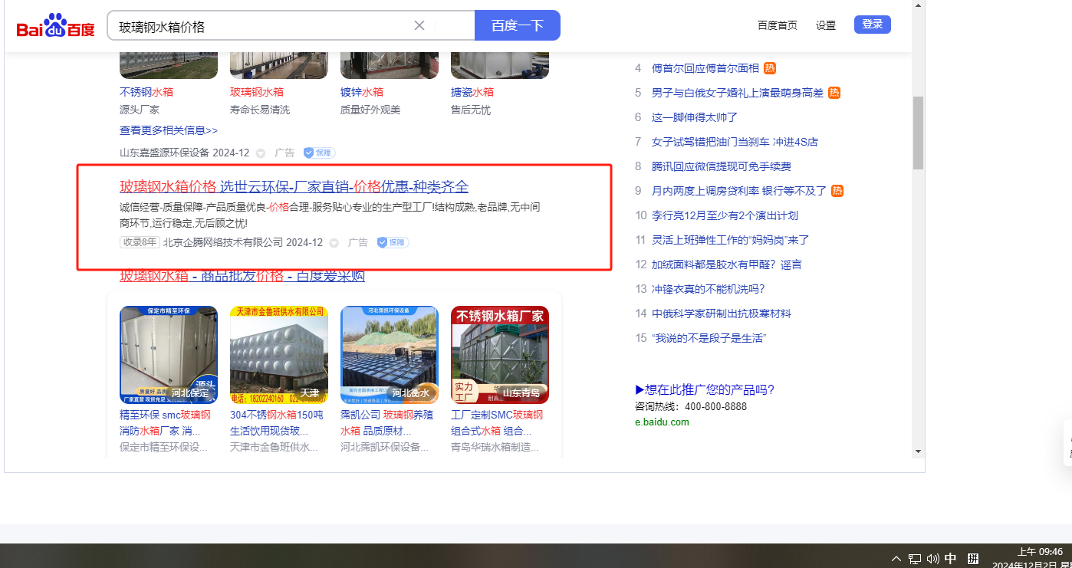The image size is (1072, 568).
Task: Click the 河北保定 water tank thumbnail
Action: [x=169, y=355]
